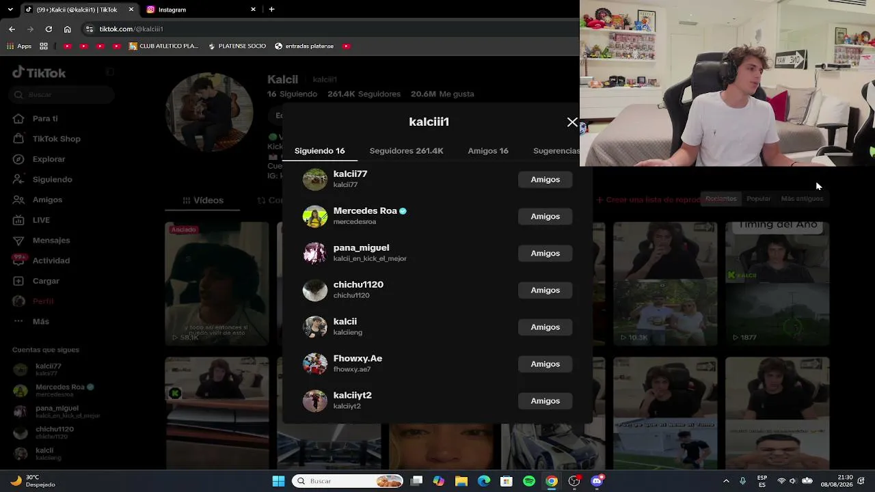Close the TikTok browser tab
Viewport: 875px width, 492px height.
pos(131,10)
